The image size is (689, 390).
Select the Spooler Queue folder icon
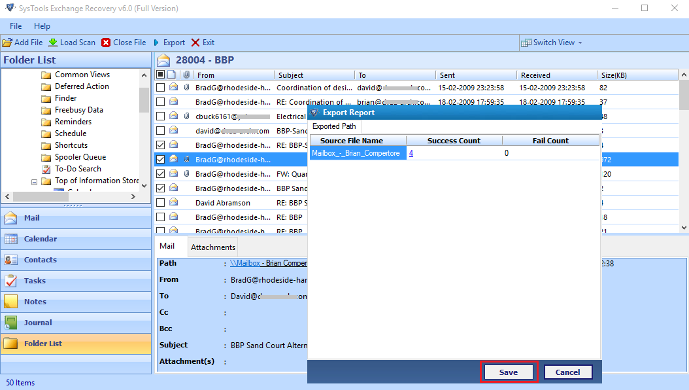46,158
